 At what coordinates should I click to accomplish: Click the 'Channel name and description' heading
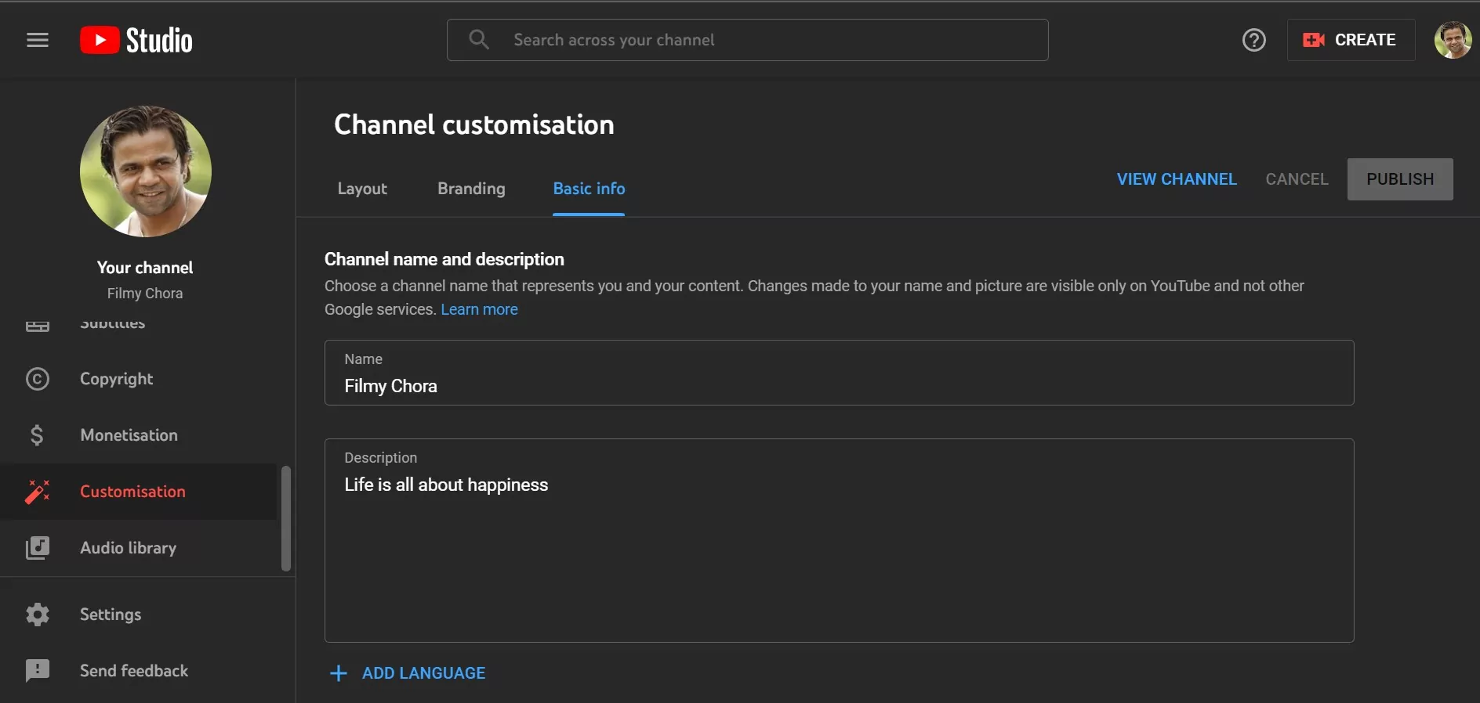pos(444,259)
